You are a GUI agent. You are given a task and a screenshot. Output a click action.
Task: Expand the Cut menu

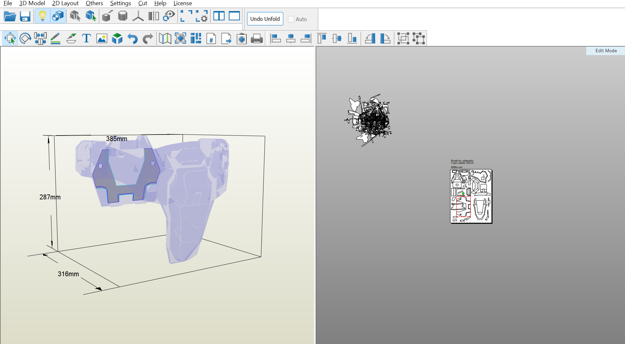pos(143,3)
